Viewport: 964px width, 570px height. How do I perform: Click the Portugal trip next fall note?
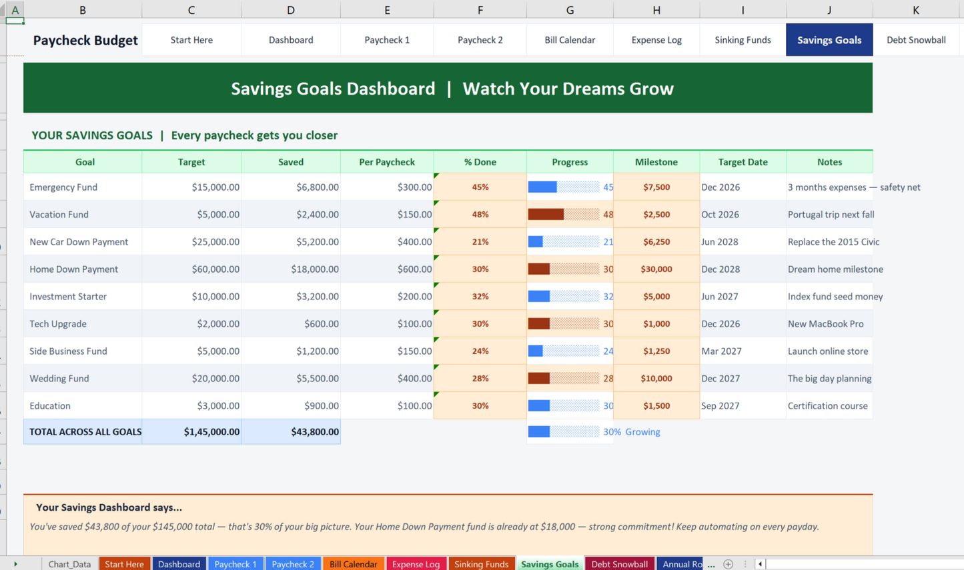click(x=831, y=215)
